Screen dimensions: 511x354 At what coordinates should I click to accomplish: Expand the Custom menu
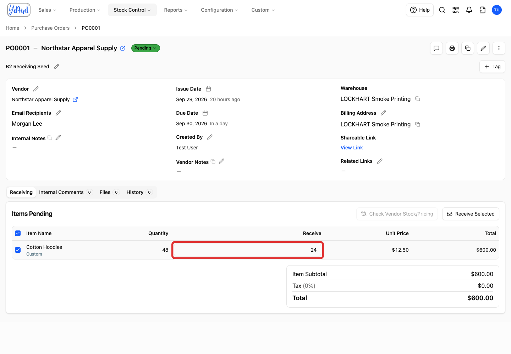263,10
